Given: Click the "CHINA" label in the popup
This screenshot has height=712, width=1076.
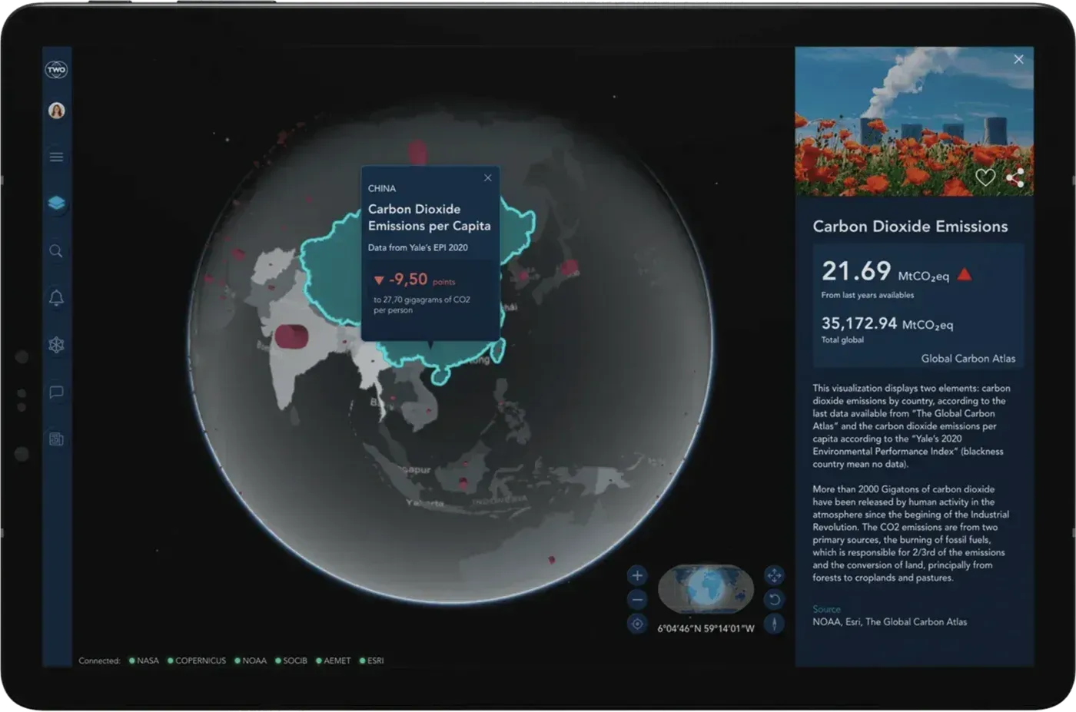Looking at the screenshot, I should tap(382, 189).
